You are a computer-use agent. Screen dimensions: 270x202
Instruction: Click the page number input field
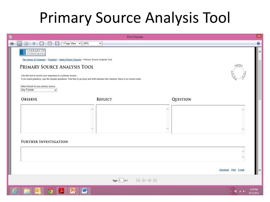[121, 180]
